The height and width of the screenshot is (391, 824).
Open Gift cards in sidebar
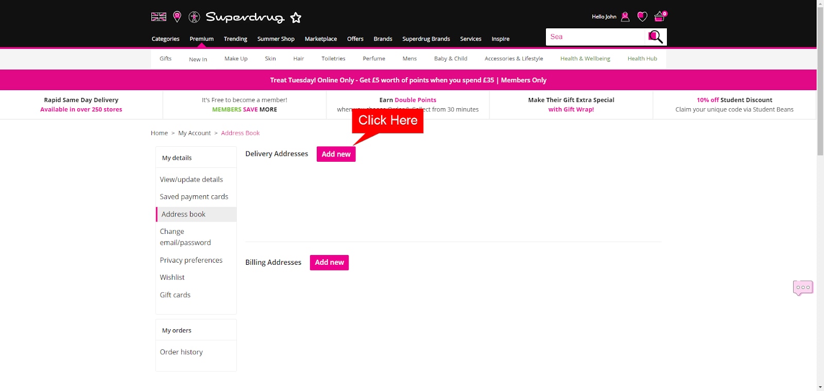point(175,295)
